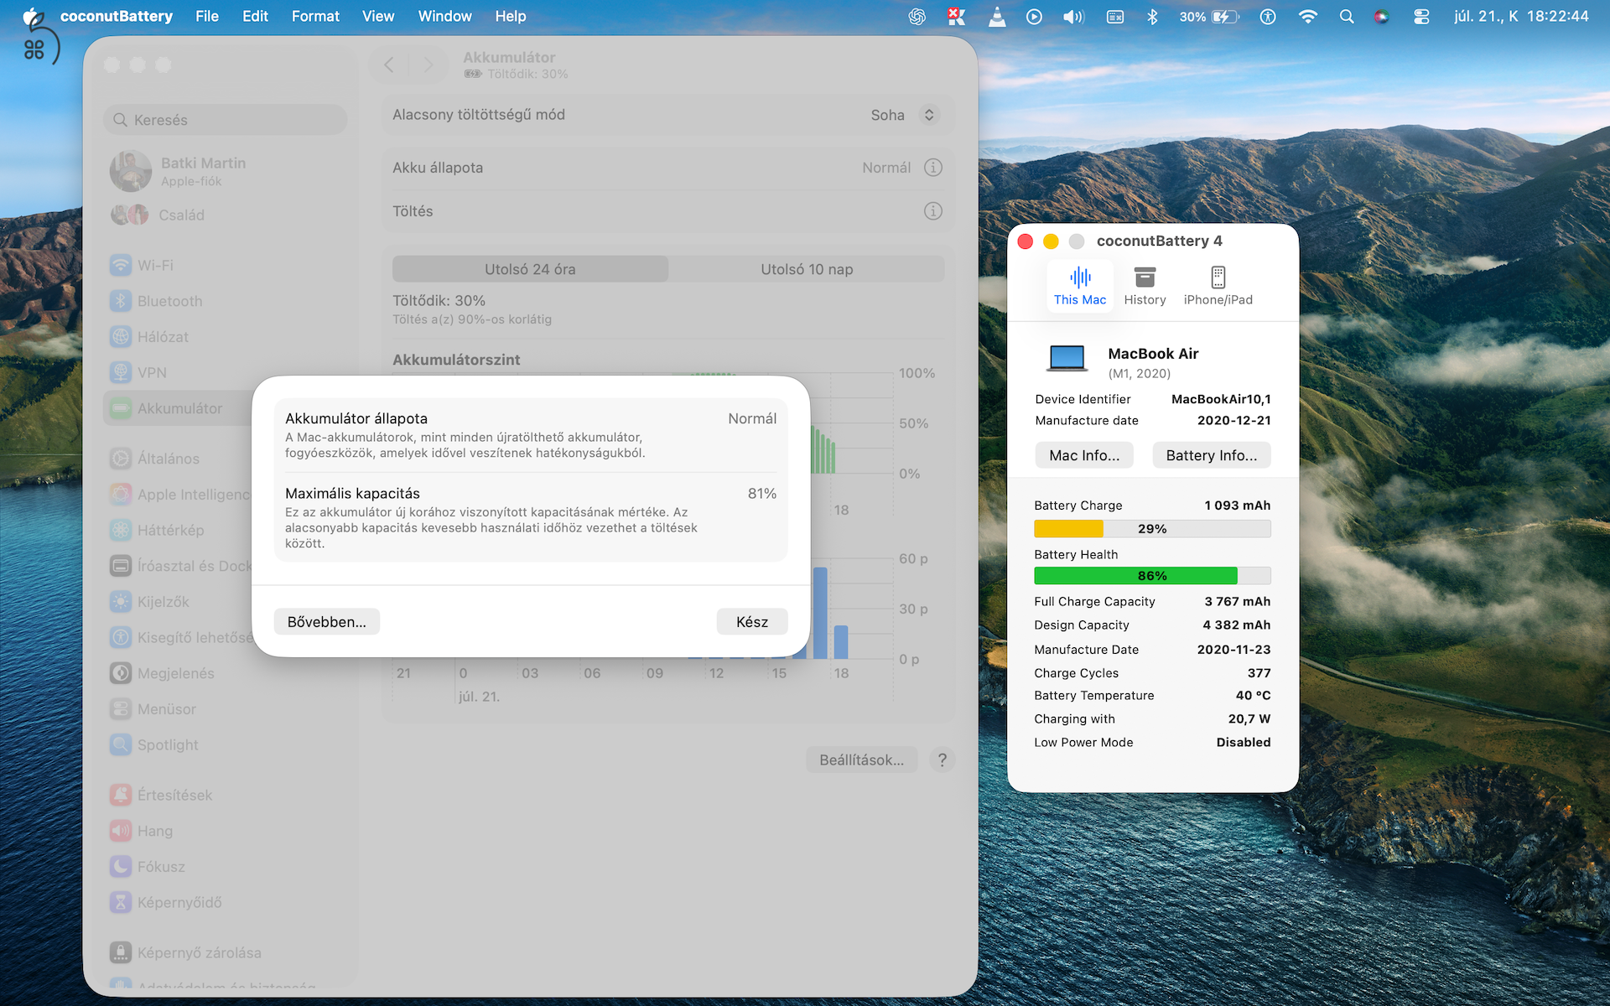This screenshot has height=1006, width=1610.
Task: Click the Battery Charge yellow progress bar
Action: [x=1152, y=529]
